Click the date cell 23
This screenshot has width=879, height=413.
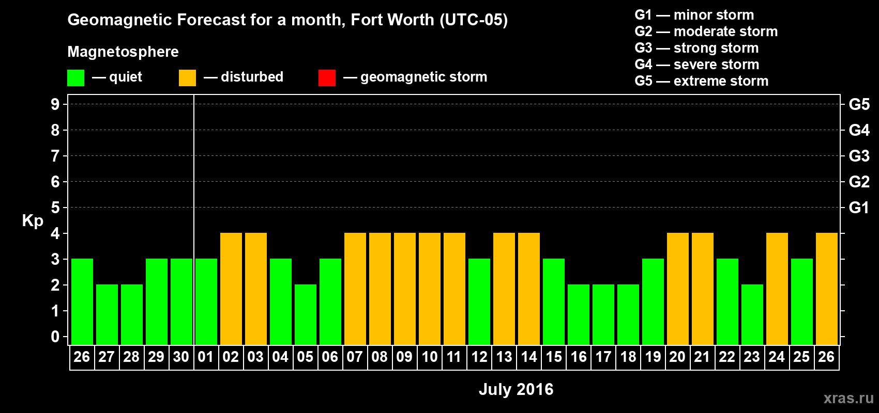[x=752, y=357]
